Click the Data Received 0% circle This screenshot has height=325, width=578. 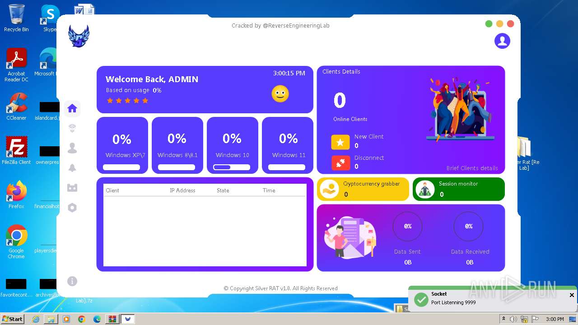point(469,226)
